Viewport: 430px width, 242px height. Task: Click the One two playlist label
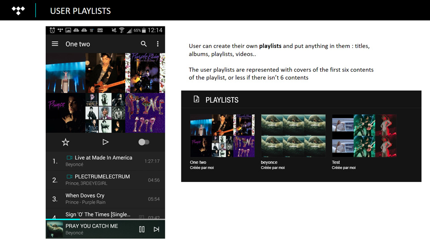pyautogui.click(x=198, y=162)
